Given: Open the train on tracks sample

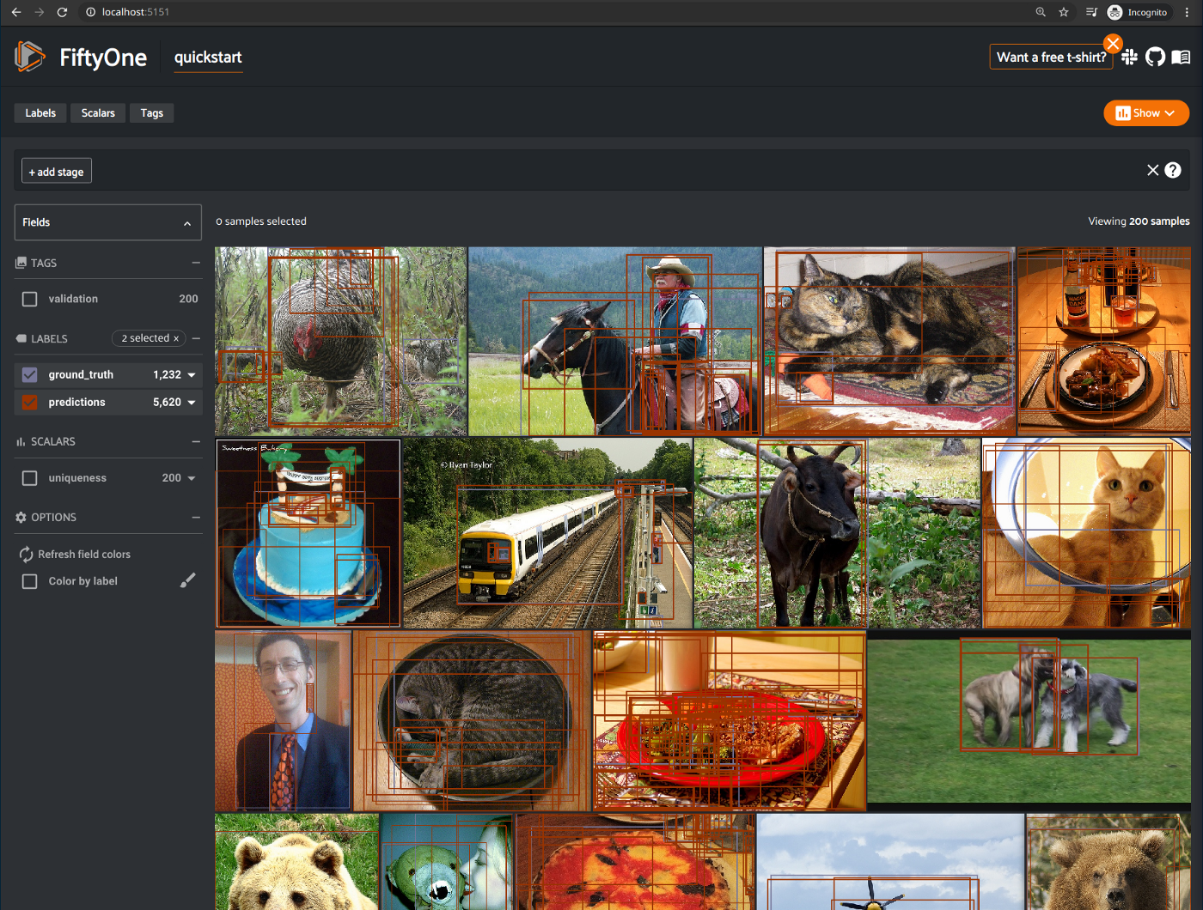Looking at the screenshot, I should point(547,533).
